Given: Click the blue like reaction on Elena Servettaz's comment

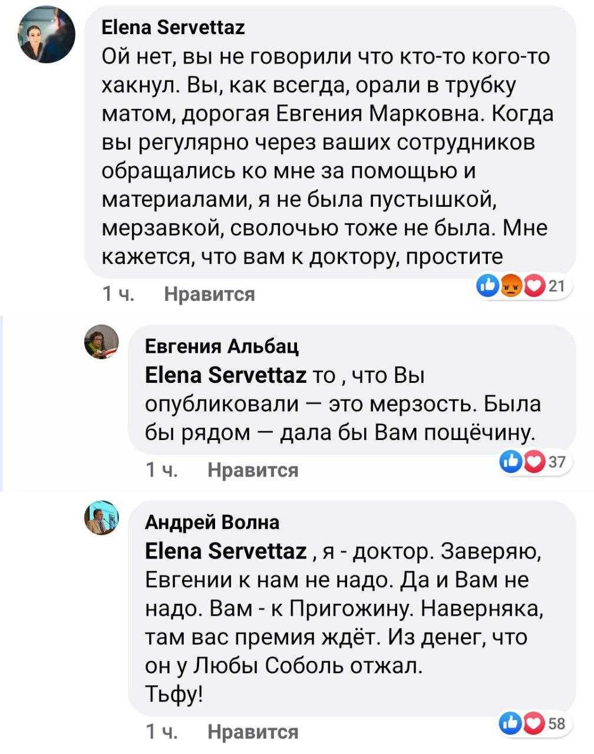Looking at the screenshot, I should pos(489,287).
